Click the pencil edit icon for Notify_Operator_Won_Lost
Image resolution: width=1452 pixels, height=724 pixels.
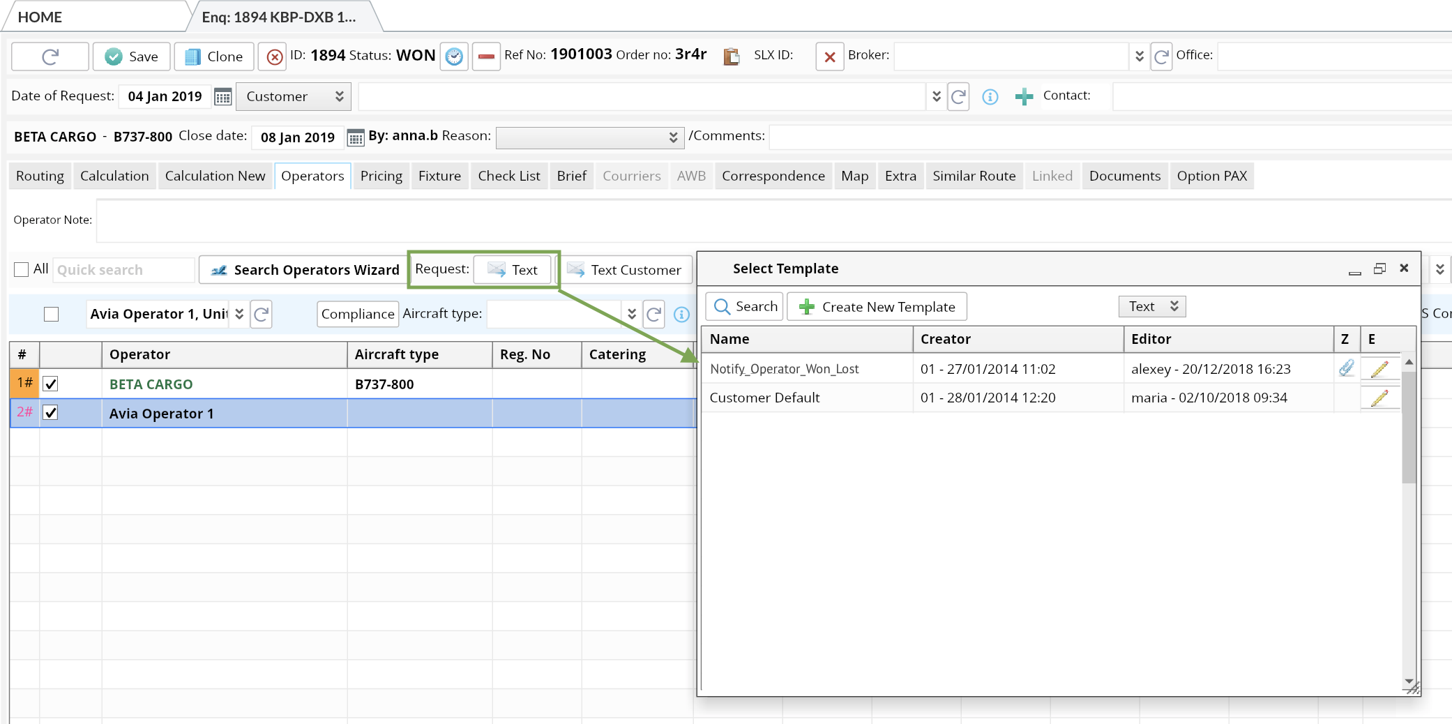pyautogui.click(x=1379, y=369)
